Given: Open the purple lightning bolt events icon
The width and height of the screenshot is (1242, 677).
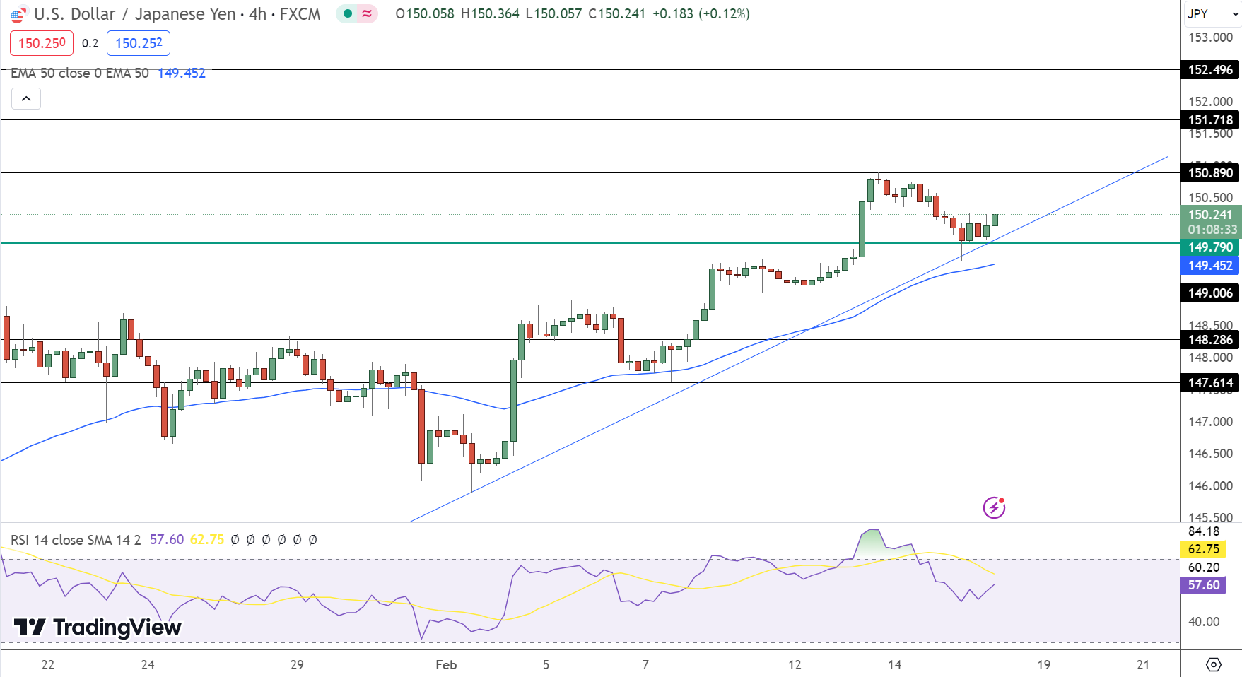Looking at the screenshot, I should tap(994, 507).
